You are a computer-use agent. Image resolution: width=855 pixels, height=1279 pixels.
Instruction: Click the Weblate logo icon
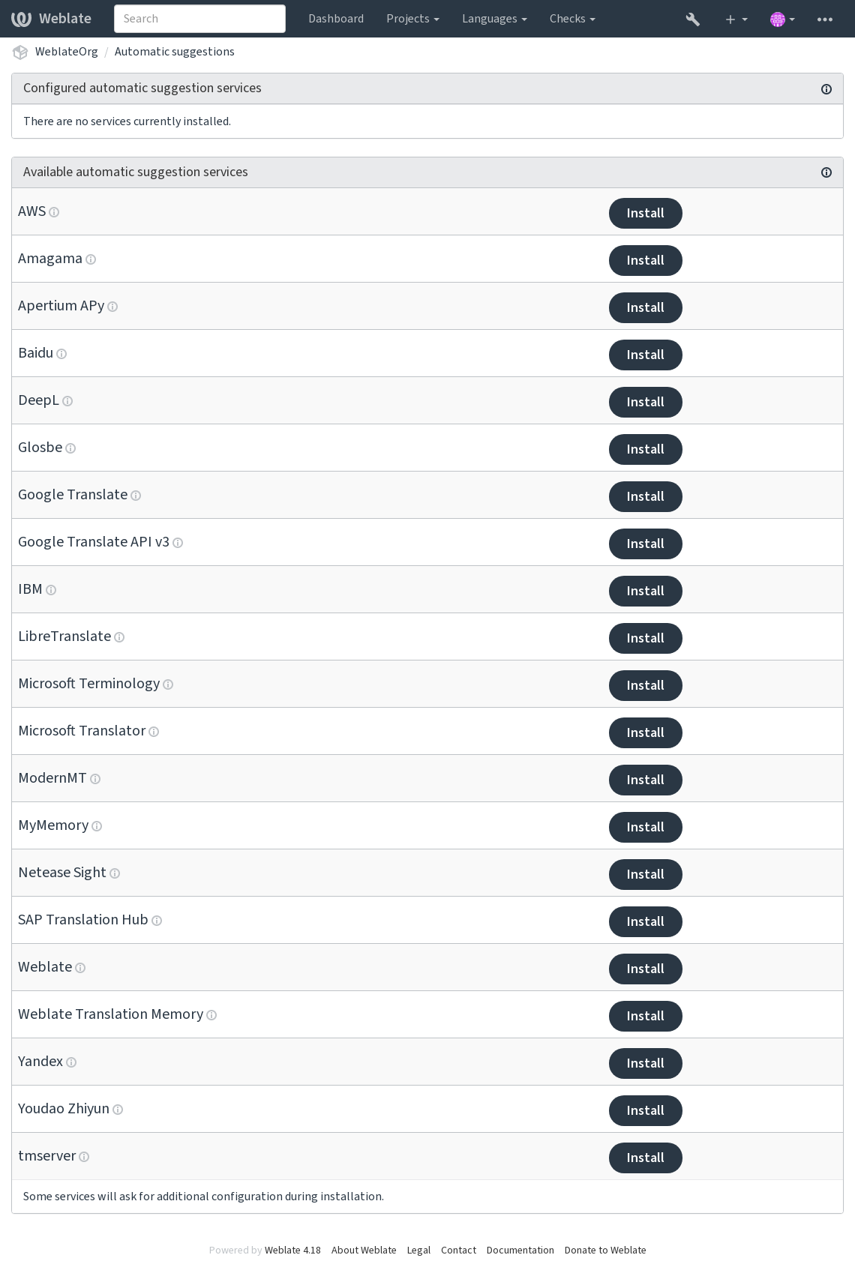click(x=21, y=19)
